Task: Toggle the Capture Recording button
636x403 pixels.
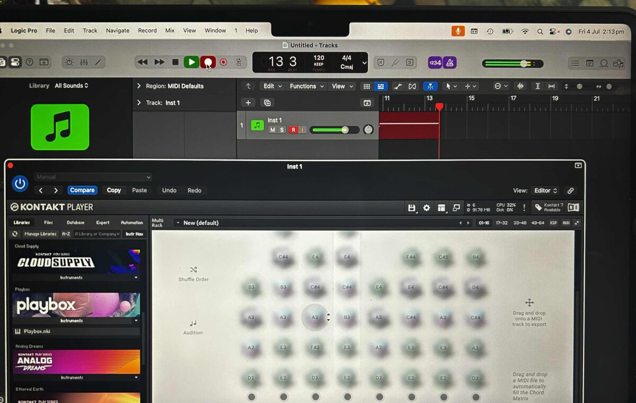Action: [x=224, y=62]
